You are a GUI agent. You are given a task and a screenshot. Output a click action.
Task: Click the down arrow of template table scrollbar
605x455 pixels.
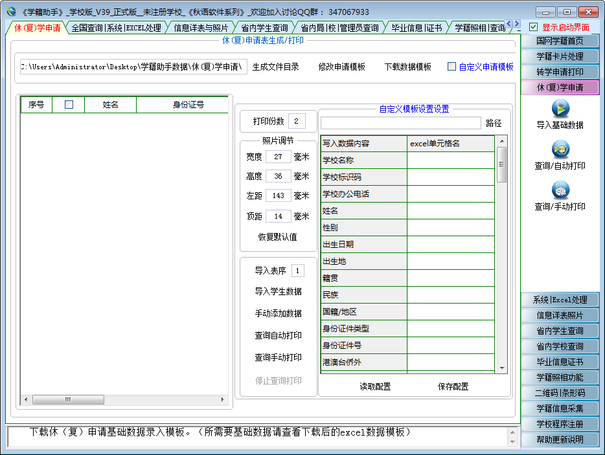[501, 368]
